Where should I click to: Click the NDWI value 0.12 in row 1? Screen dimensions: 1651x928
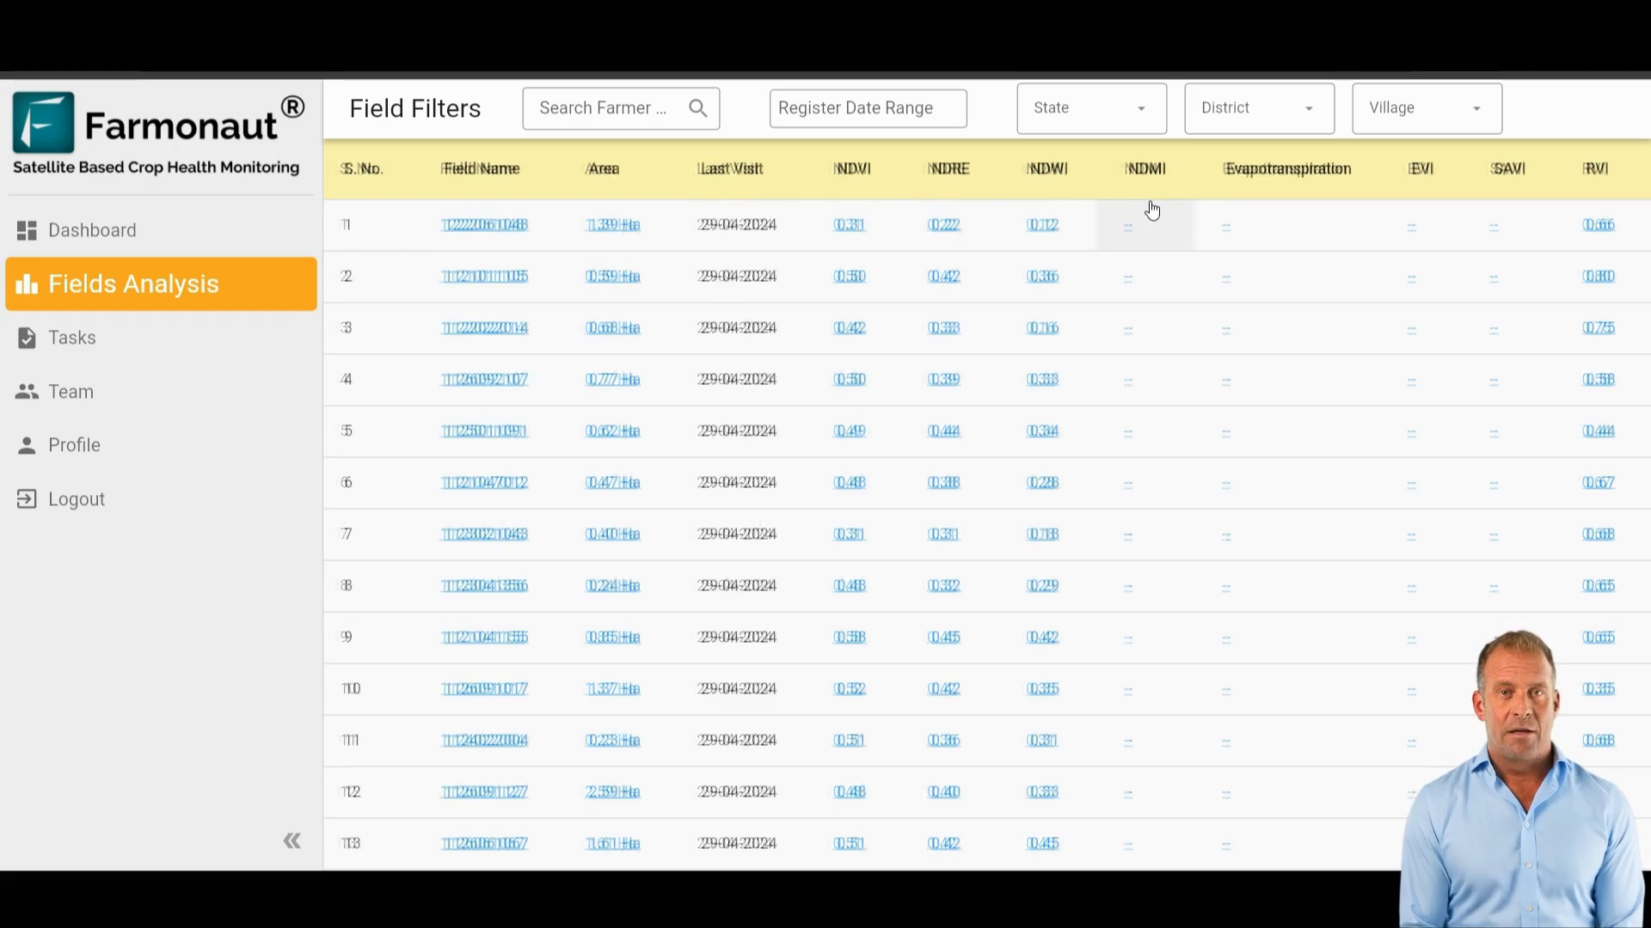tap(1043, 225)
